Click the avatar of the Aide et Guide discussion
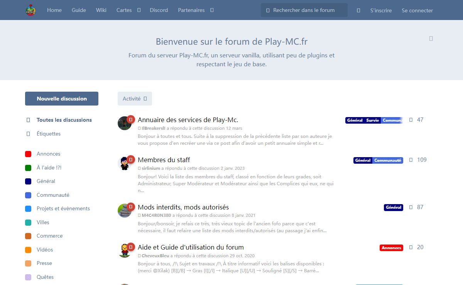This screenshot has height=285, width=463. [124, 251]
